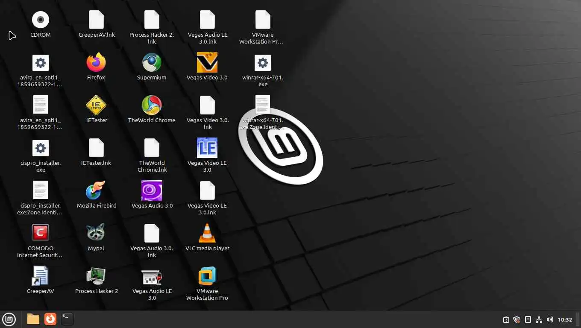Select the winrar-x64-701.exe installer

tap(263, 63)
